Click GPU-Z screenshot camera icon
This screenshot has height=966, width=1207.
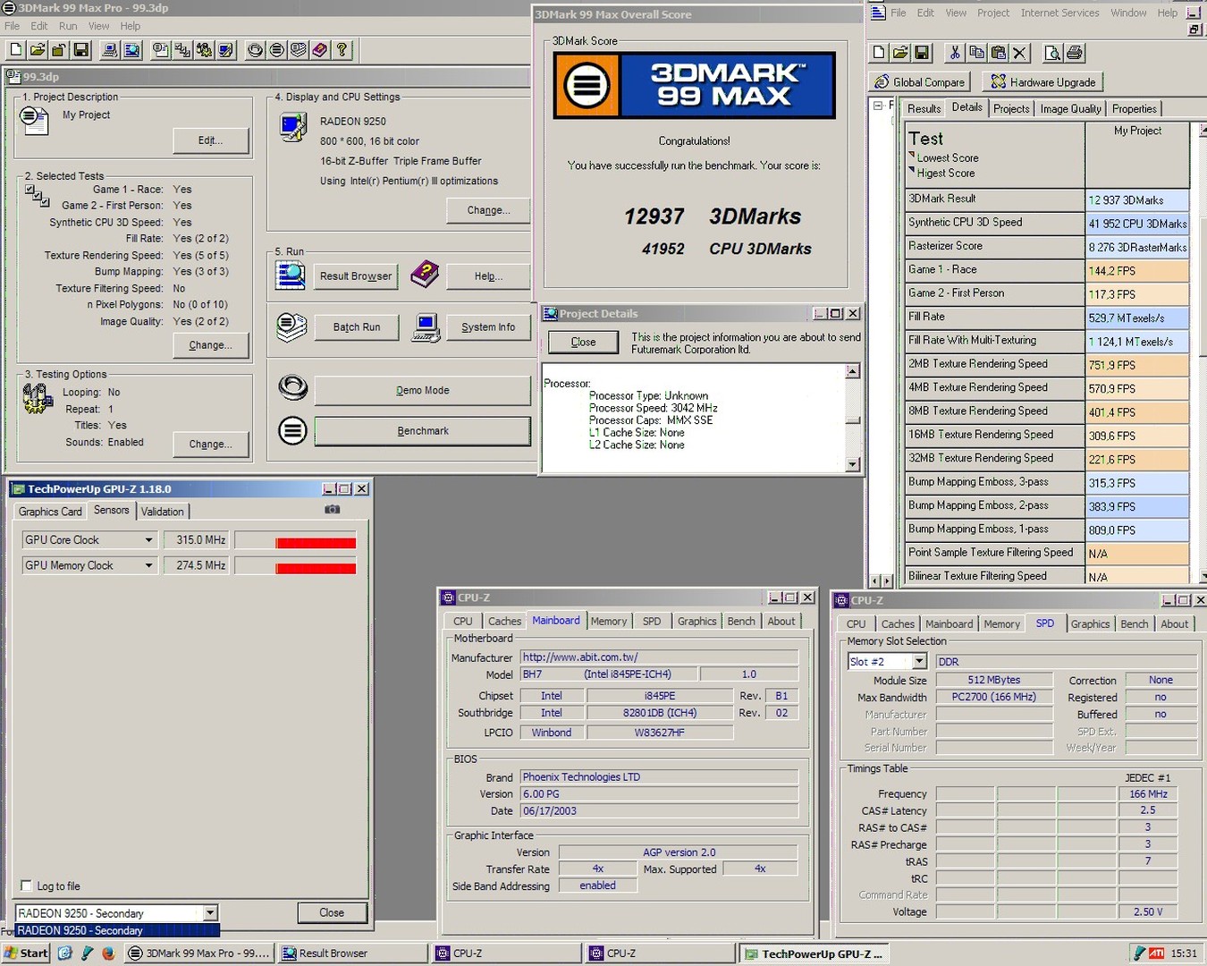[x=332, y=509]
